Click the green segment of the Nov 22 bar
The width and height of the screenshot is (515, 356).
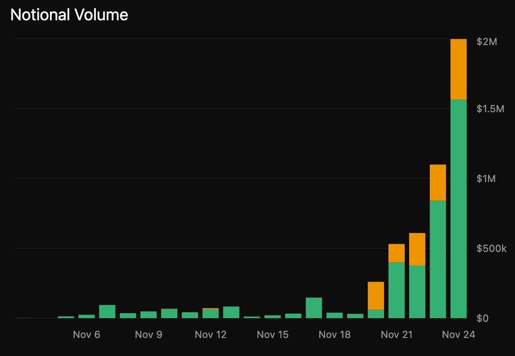pyautogui.click(x=417, y=292)
